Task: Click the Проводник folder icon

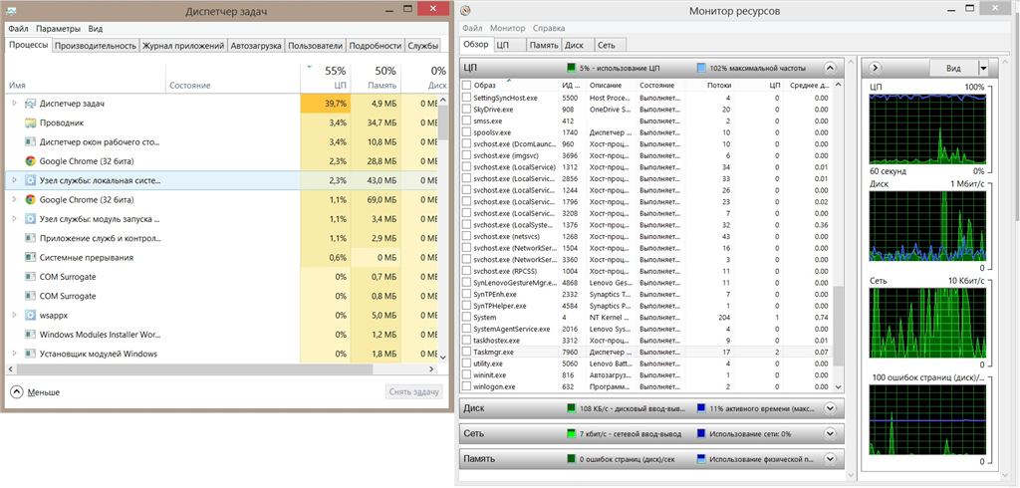Action: pyautogui.click(x=30, y=122)
